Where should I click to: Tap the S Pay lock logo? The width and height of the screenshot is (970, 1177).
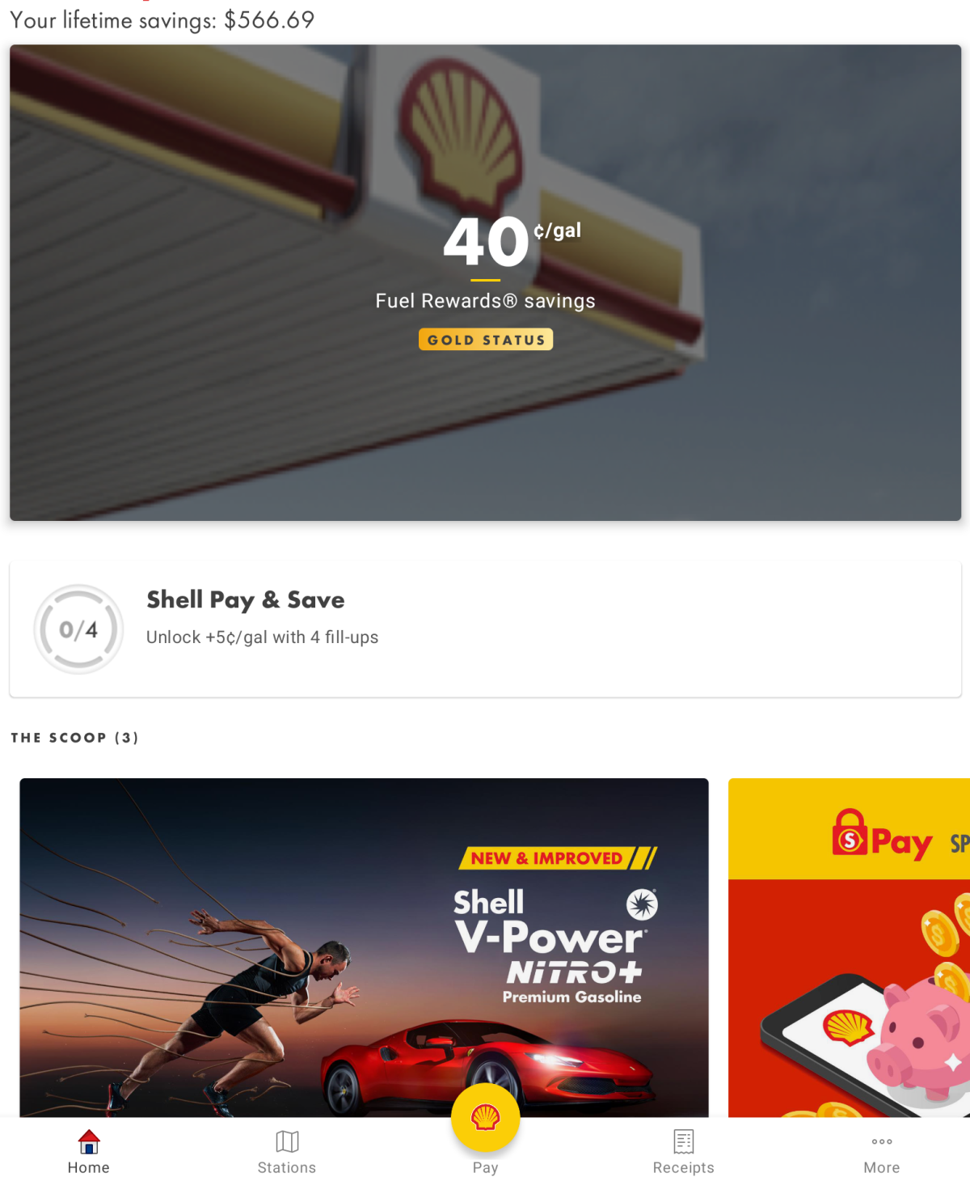(850, 832)
